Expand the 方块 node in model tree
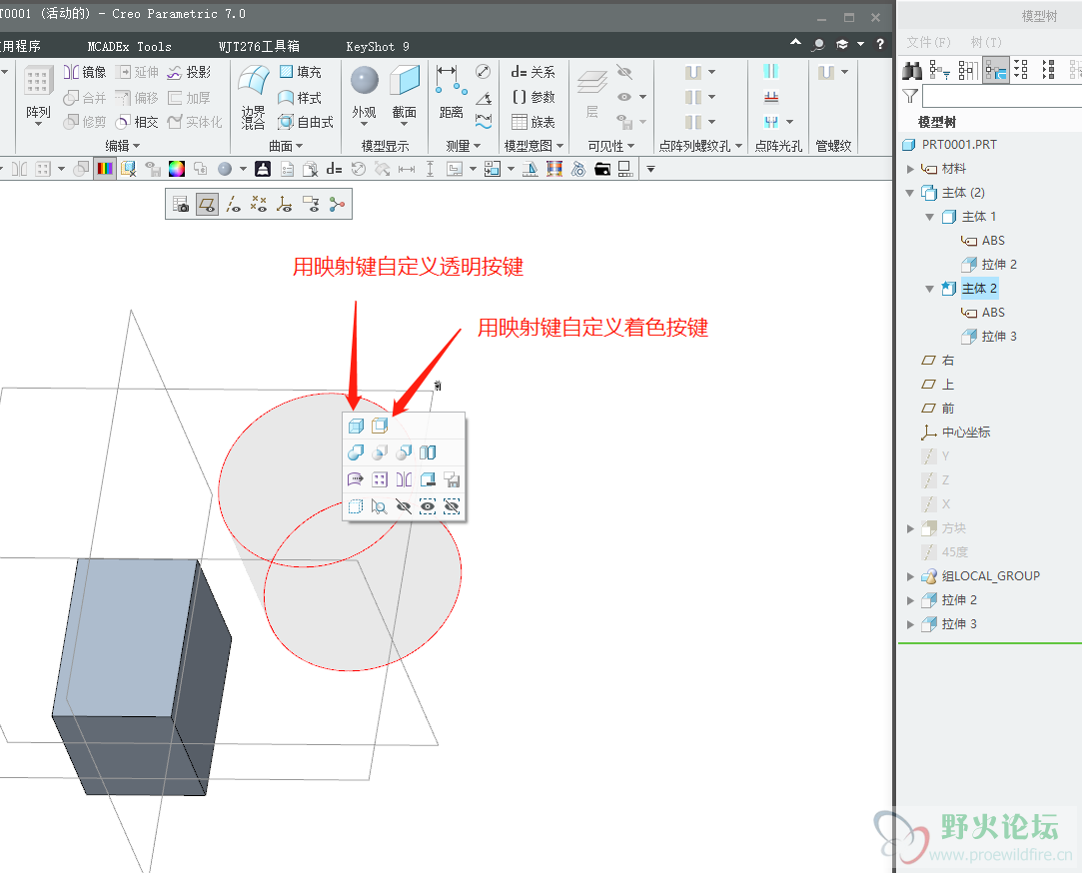 (x=910, y=528)
